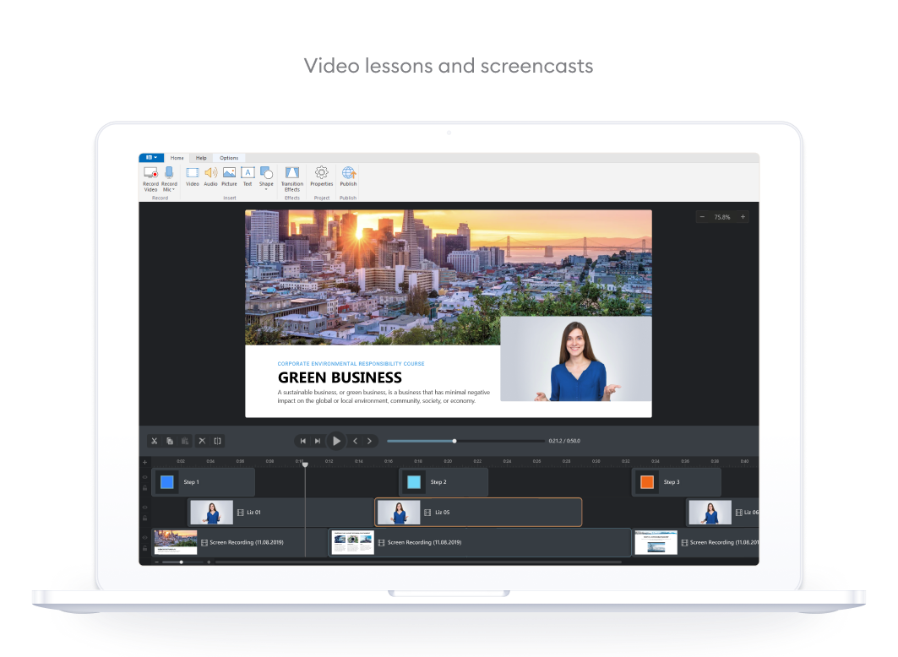Open the blue application file menu

151,157
